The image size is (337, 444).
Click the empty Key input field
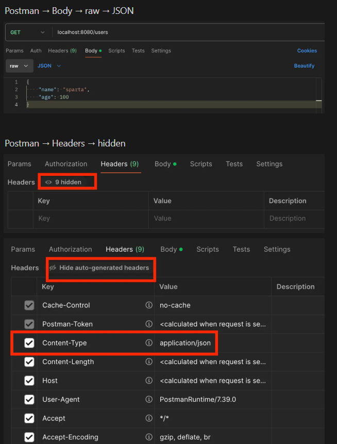(91, 218)
